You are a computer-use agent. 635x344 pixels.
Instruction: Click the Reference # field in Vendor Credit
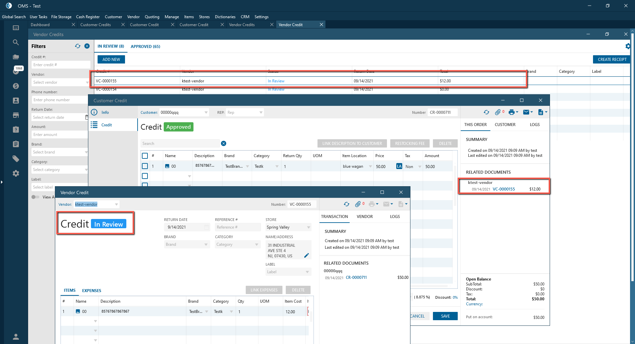coord(237,227)
